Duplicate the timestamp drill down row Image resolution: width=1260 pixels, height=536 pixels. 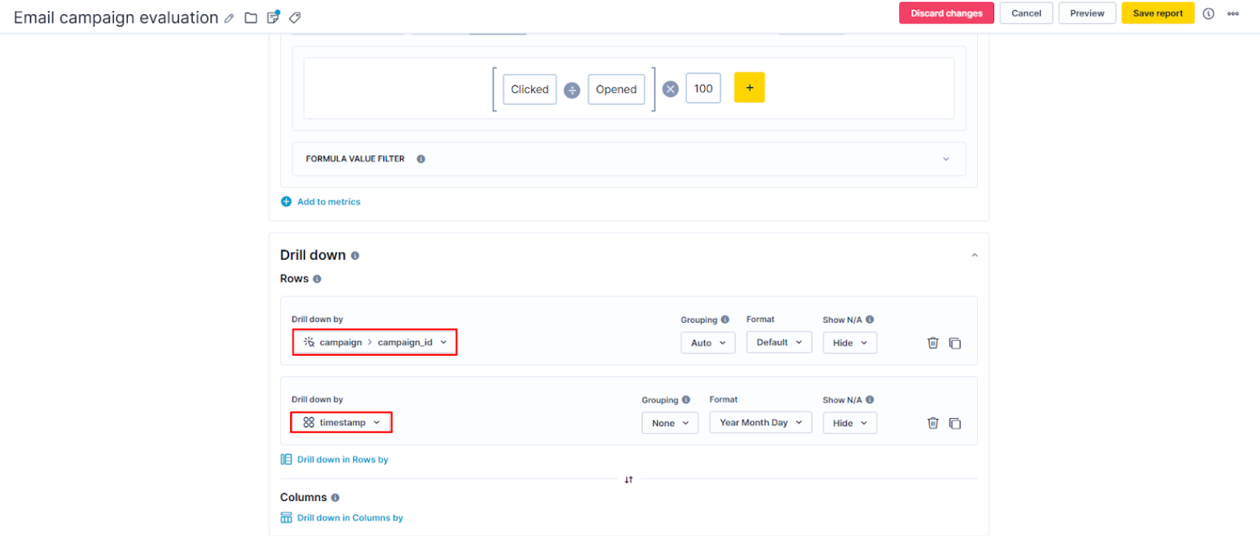[954, 423]
